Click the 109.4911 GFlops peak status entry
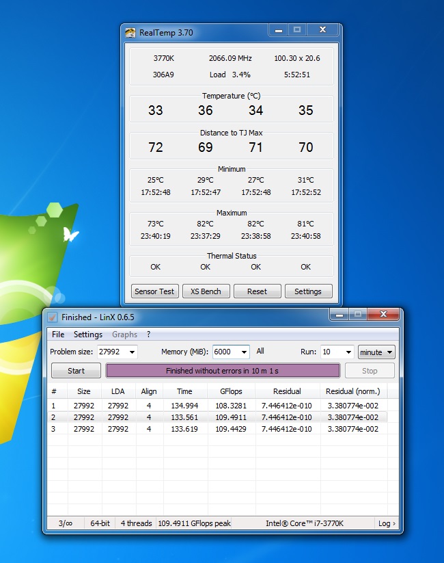 pyautogui.click(x=195, y=523)
